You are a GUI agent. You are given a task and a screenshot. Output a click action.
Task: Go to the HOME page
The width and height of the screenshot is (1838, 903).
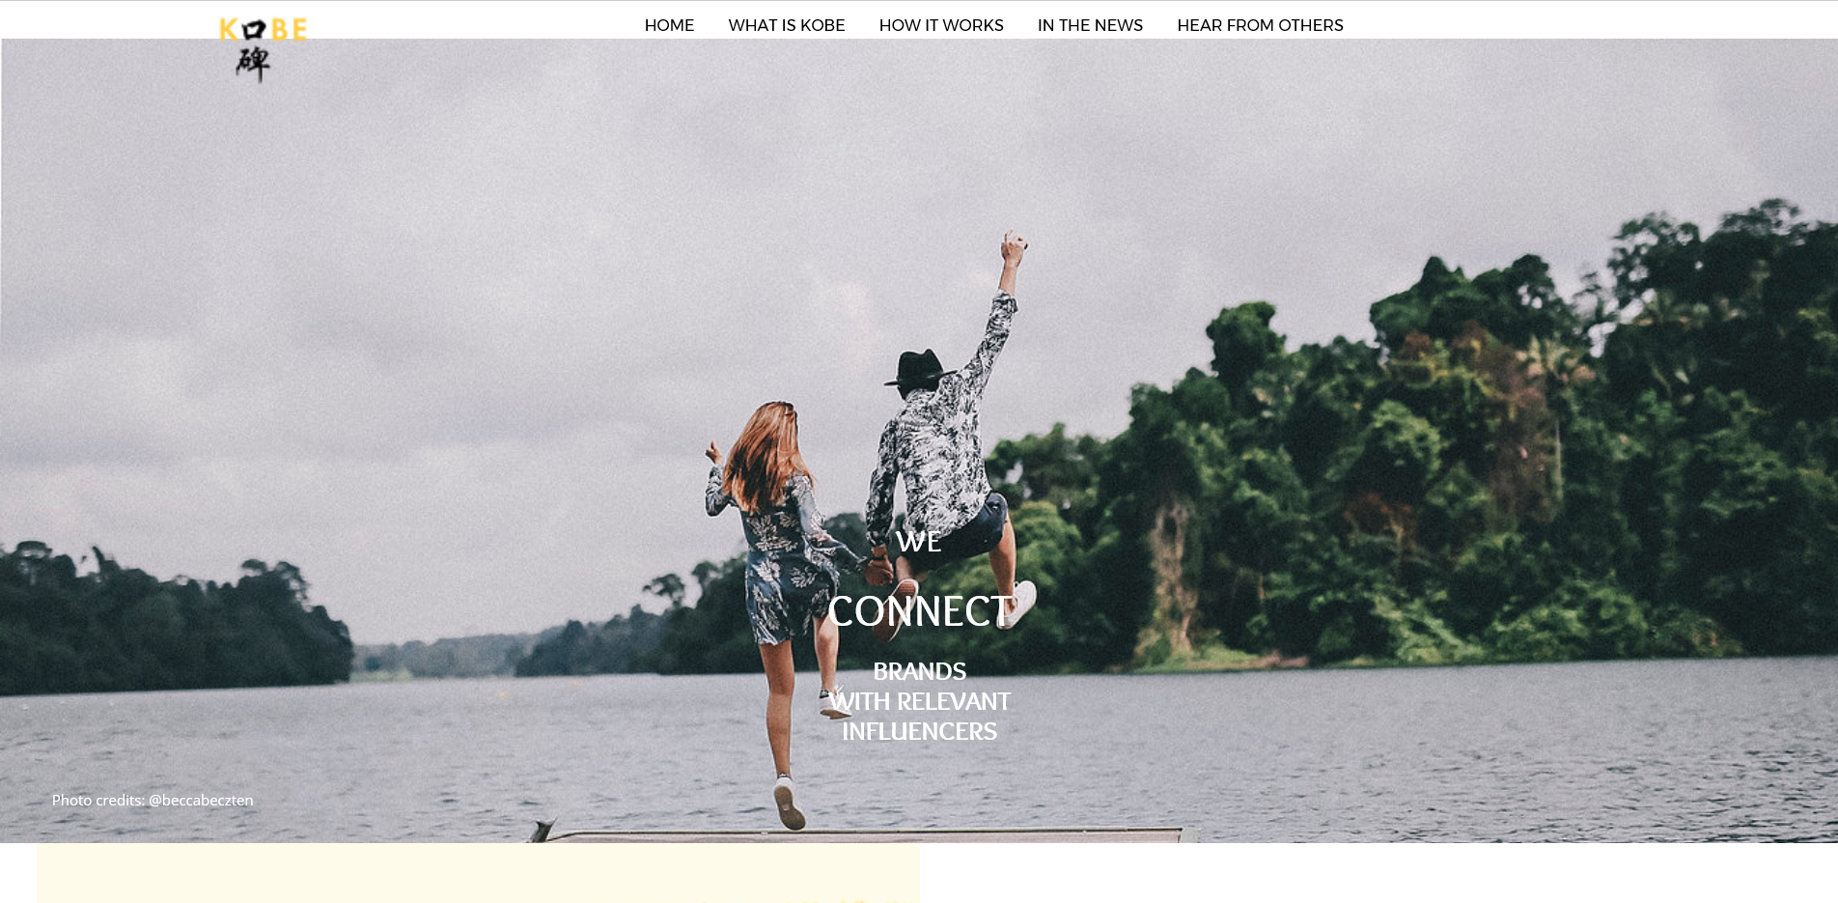coord(669,25)
